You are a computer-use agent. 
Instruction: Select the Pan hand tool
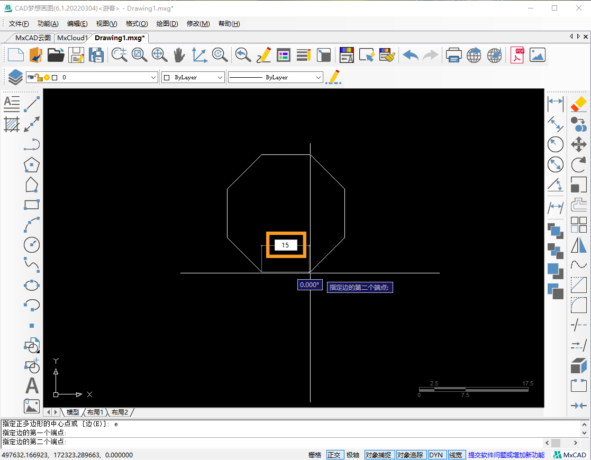point(179,55)
